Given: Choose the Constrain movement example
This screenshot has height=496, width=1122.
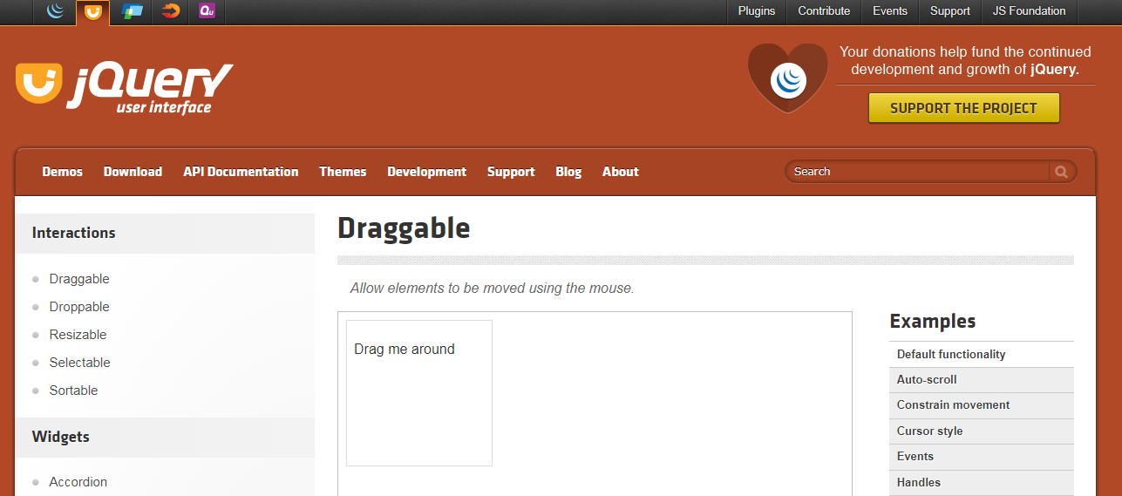Looking at the screenshot, I should click(953, 405).
